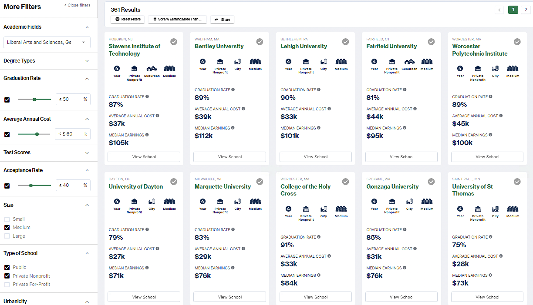Click the Reset Filters button
Image resolution: width=533 pixels, height=305 pixels.
click(127, 19)
